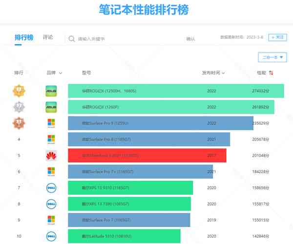The height and width of the screenshot is (244, 293).
Task: Click the score 274332分
Action: pos(260,91)
